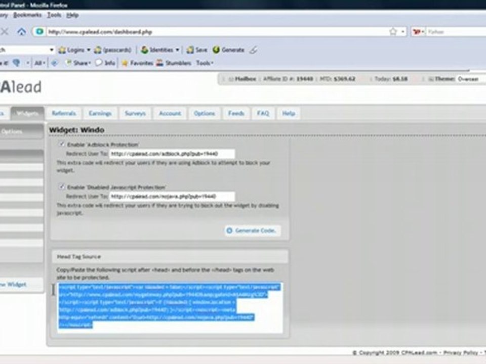Screen dimensions: 486x364
Task: Click the Head Tag Source header
Action: (x=170, y=257)
